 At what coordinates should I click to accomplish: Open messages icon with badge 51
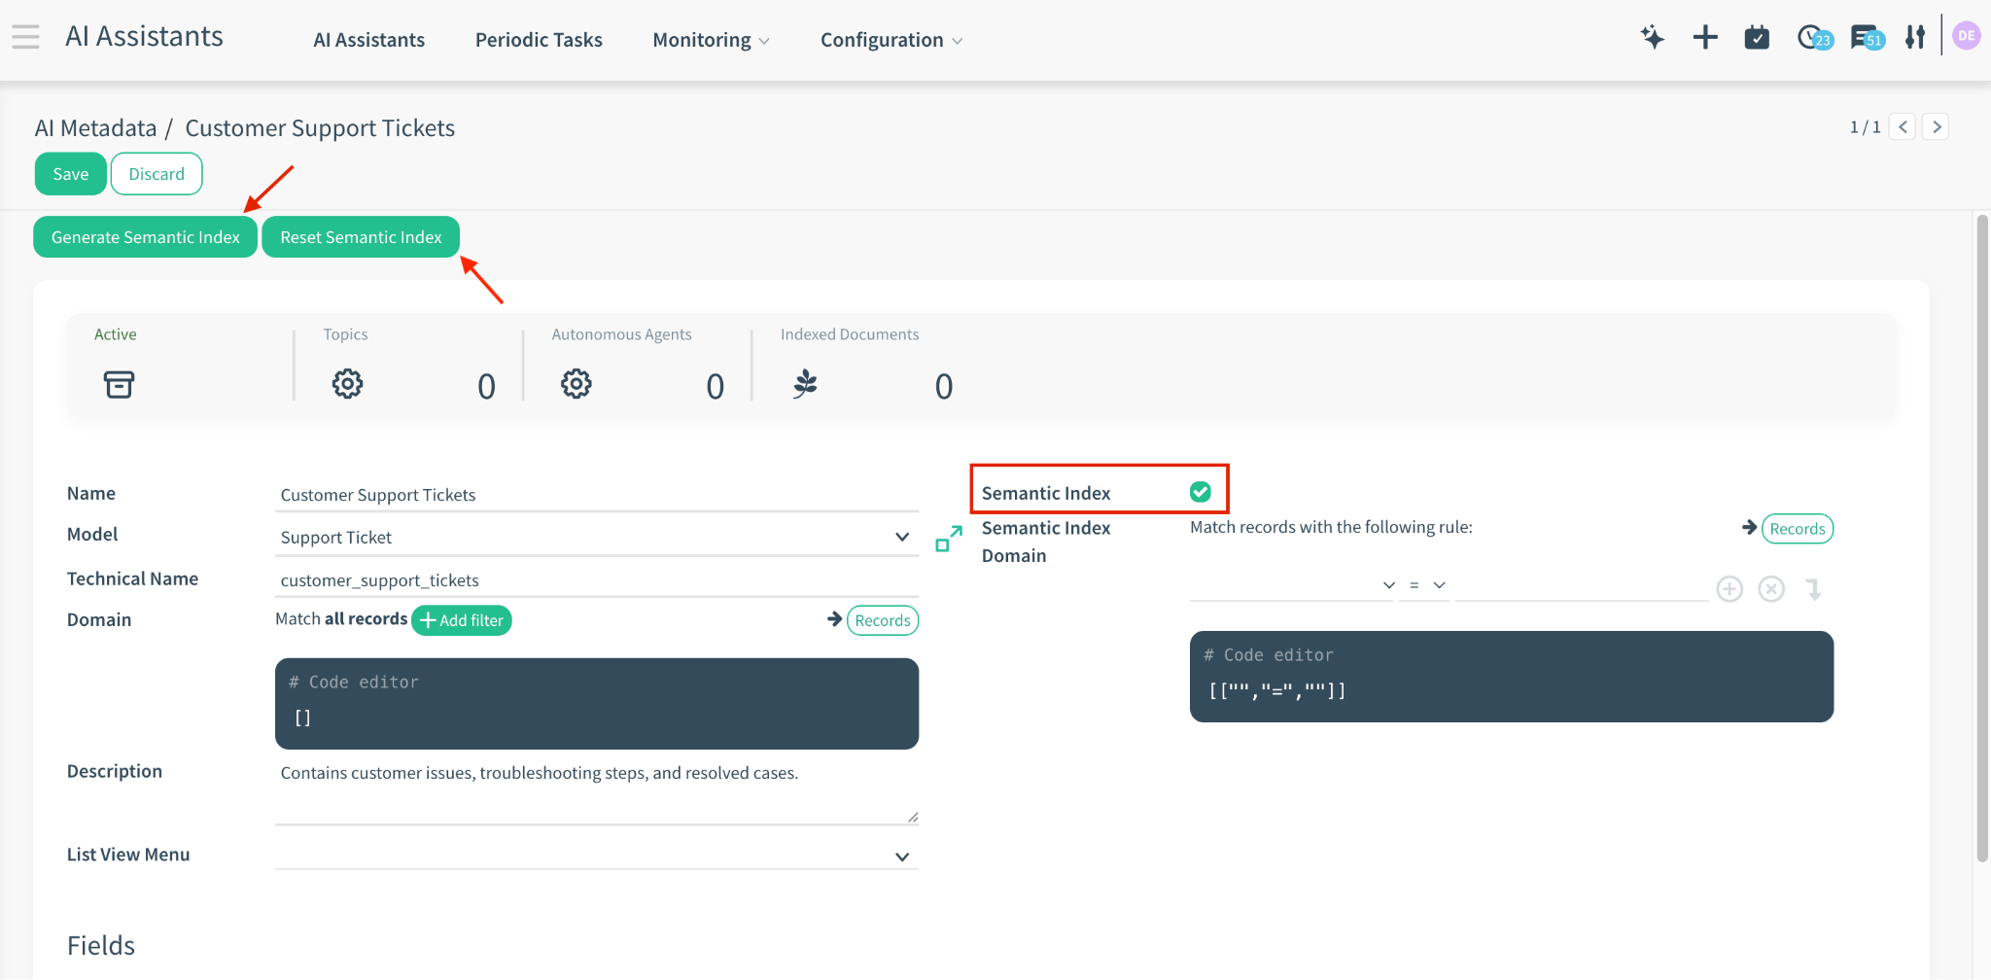pyautogui.click(x=1866, y=38)
